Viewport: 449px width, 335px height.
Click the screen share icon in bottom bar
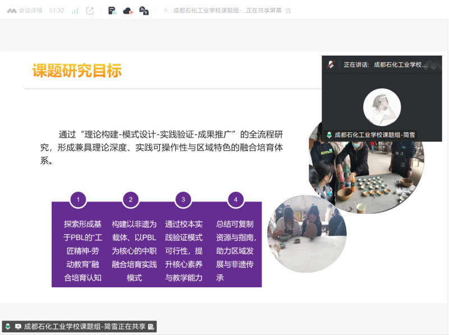pos(18,326)
